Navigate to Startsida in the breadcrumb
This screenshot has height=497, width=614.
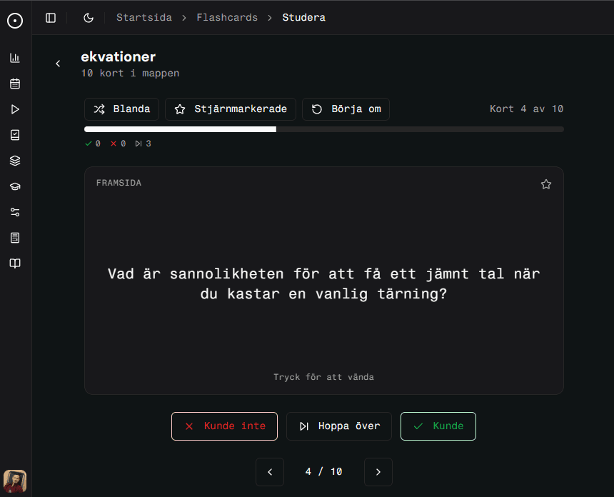[144, 18]
